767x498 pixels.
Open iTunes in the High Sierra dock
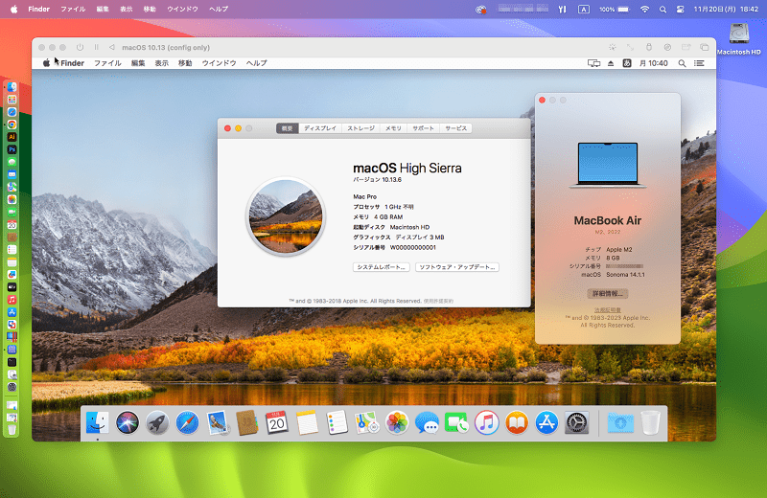(487, 422)
